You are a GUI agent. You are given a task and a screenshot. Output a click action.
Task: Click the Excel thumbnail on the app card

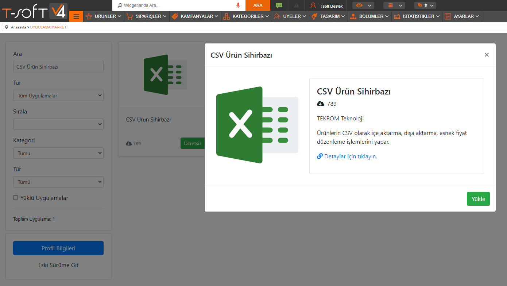pyautogui.click(x=165, y=75)
